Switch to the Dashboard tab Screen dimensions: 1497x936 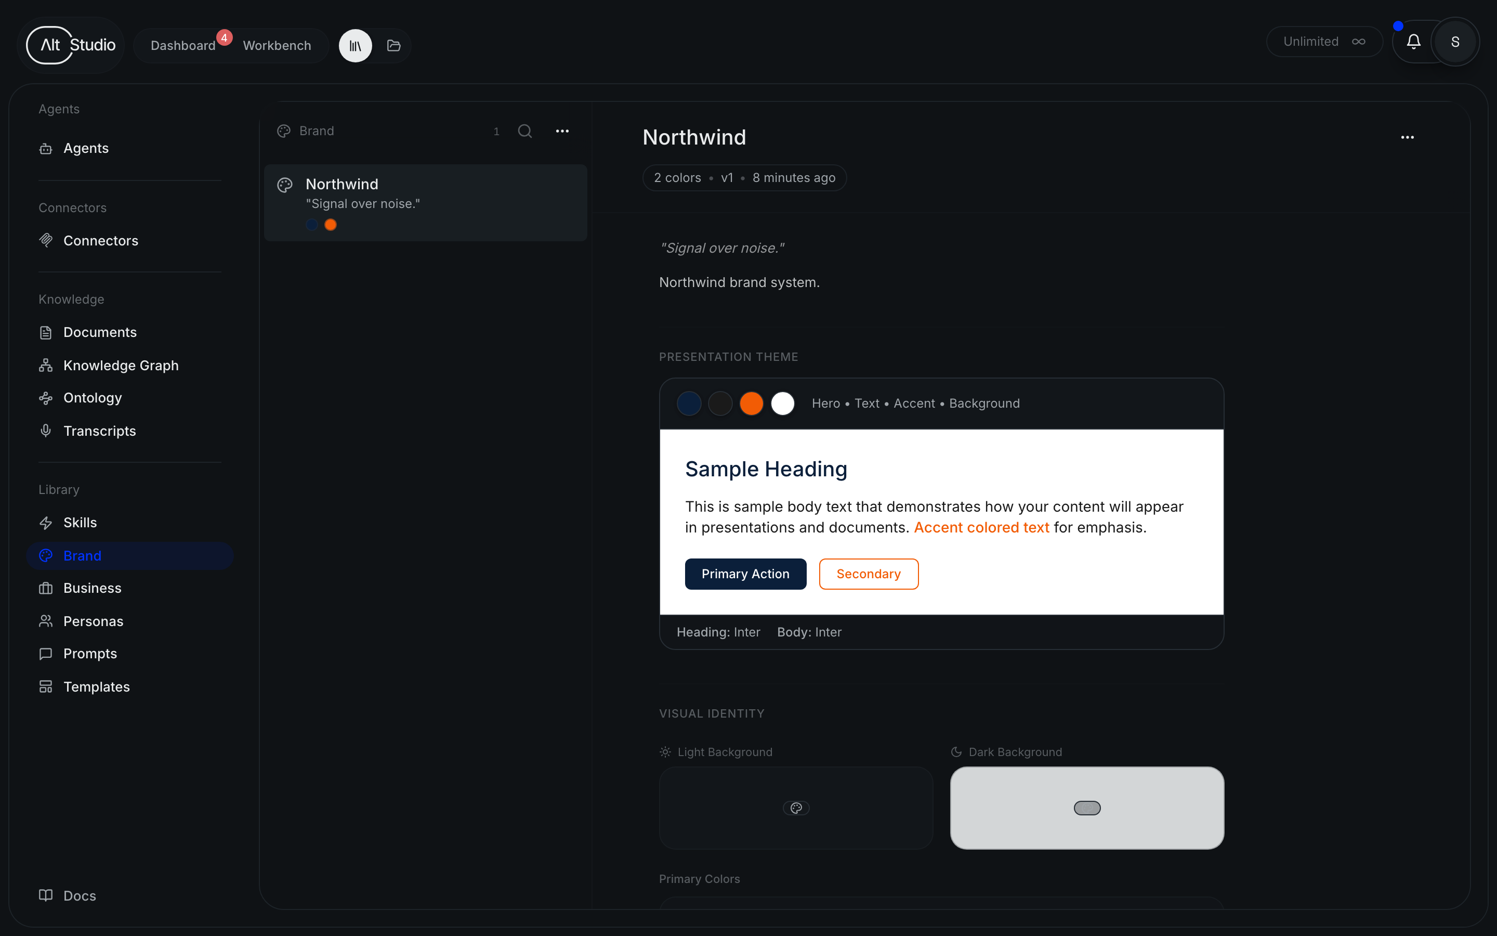coord(183,46)
